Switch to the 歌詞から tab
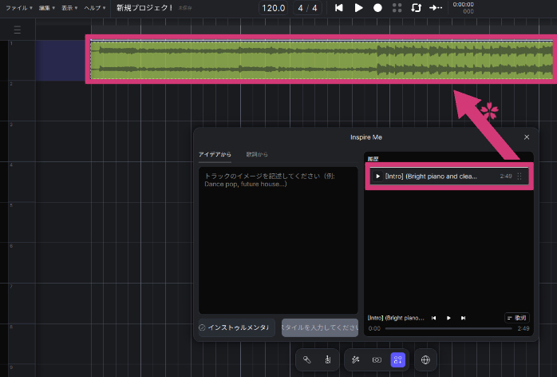This screenshot has width=557, height=377. 257,154
